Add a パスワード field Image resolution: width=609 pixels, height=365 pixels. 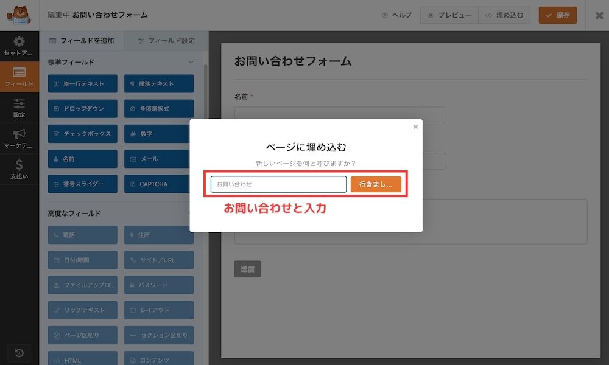pyautogui.click(x=159, y=285)
